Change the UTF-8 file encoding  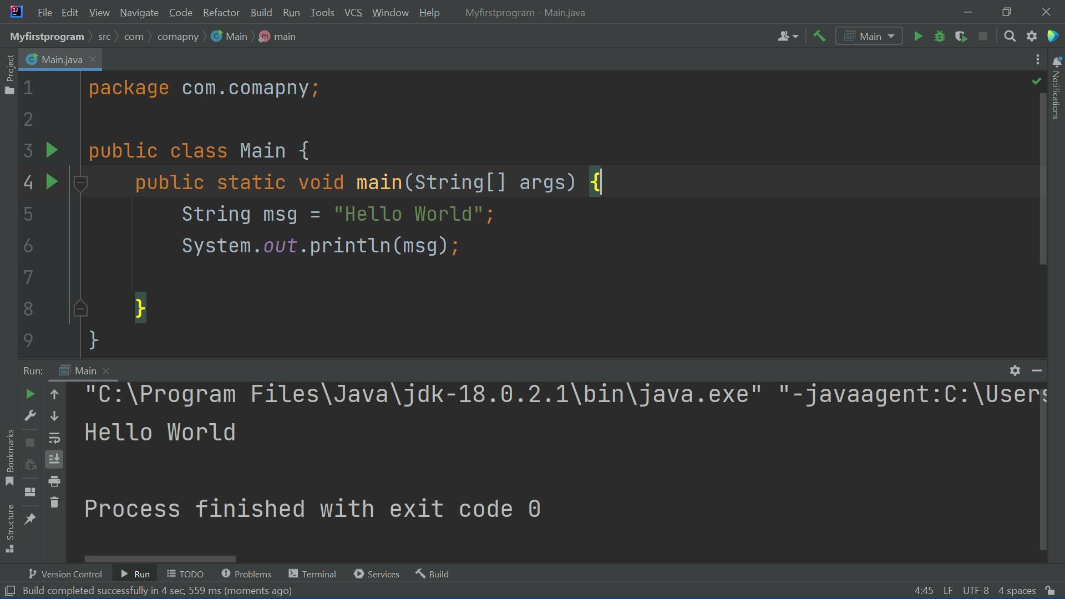pyautogui.click(x=976, y=591)
